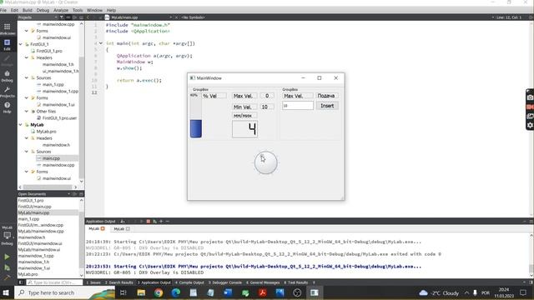Open Debug menu
This screenshot has height=300, width=534.
43,10
